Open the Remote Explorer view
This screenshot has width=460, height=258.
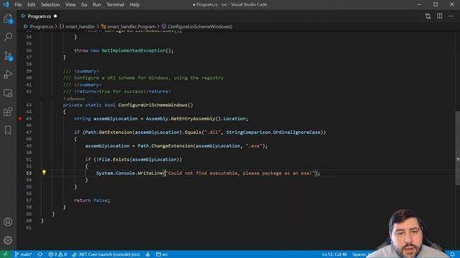(8, 93)
